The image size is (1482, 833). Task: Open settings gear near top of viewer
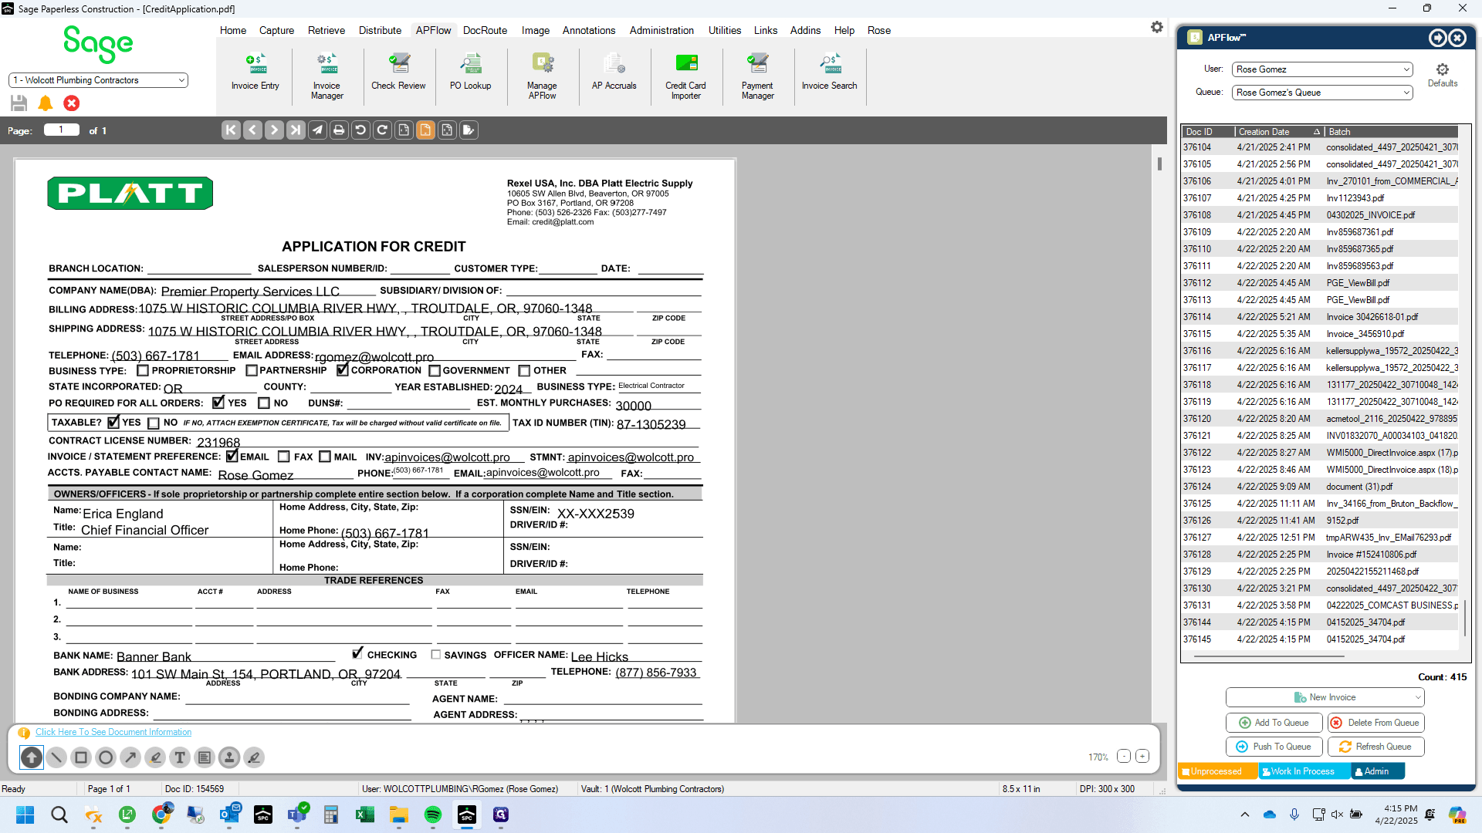1156,27
